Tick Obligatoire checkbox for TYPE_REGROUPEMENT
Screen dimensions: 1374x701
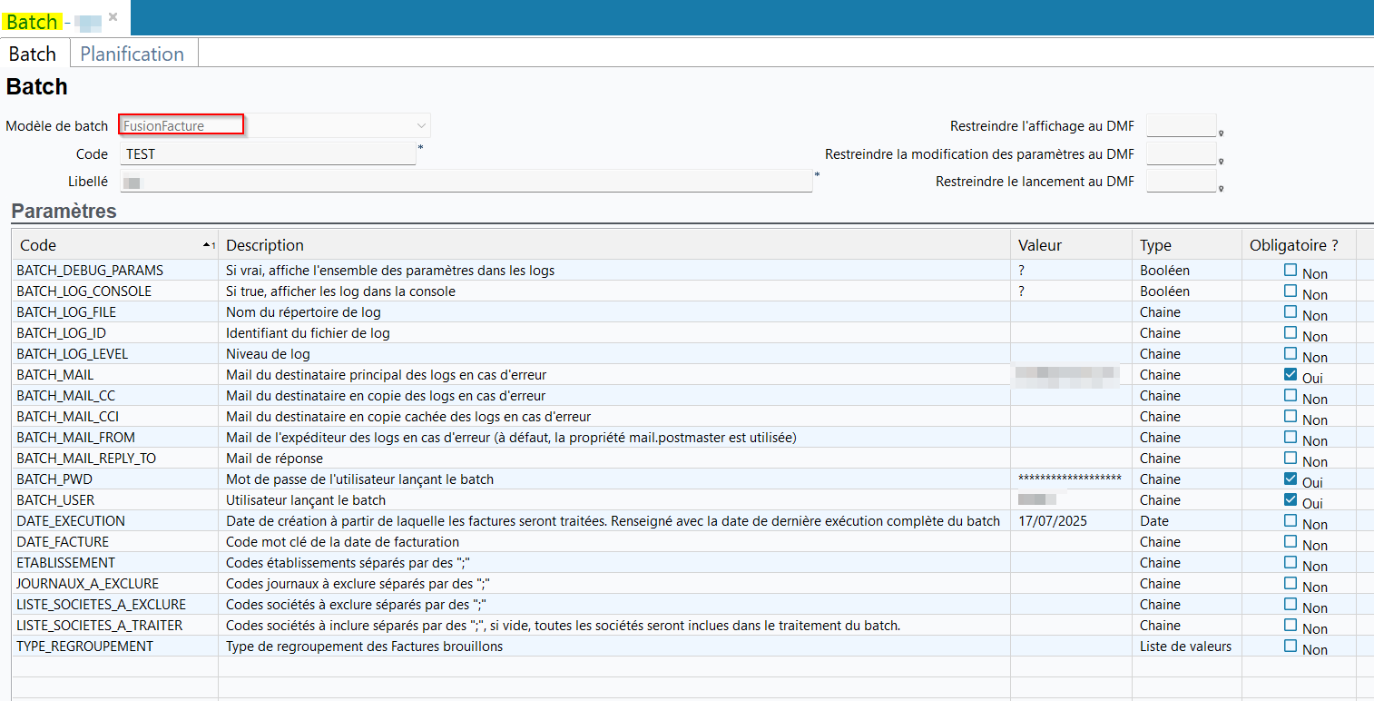[1290, 646]
